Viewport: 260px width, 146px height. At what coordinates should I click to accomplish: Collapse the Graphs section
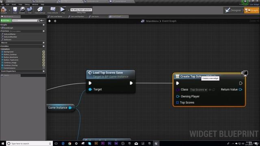1,25
